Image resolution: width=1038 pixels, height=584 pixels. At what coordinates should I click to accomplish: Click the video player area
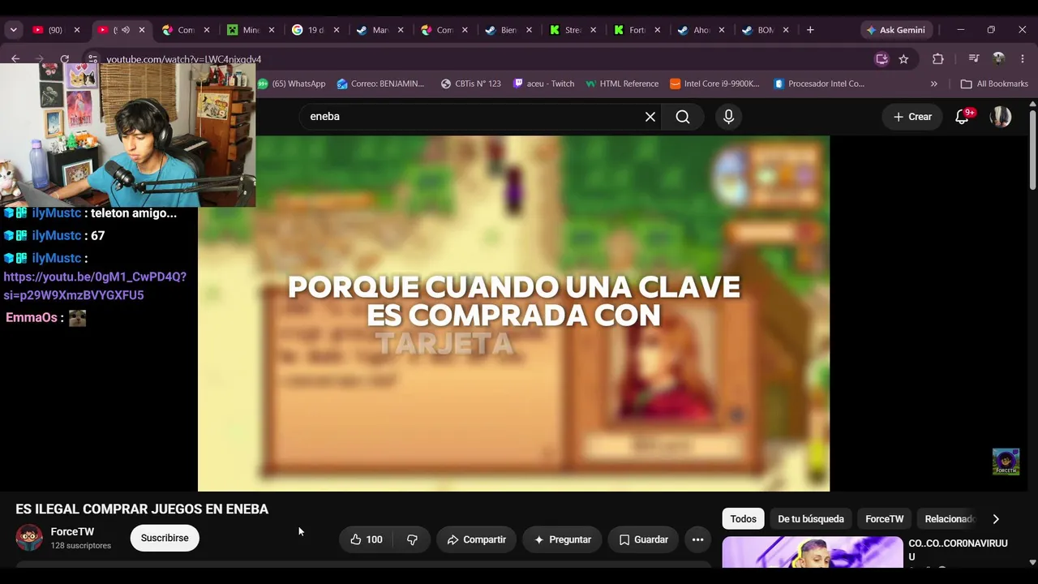(513, 313)
